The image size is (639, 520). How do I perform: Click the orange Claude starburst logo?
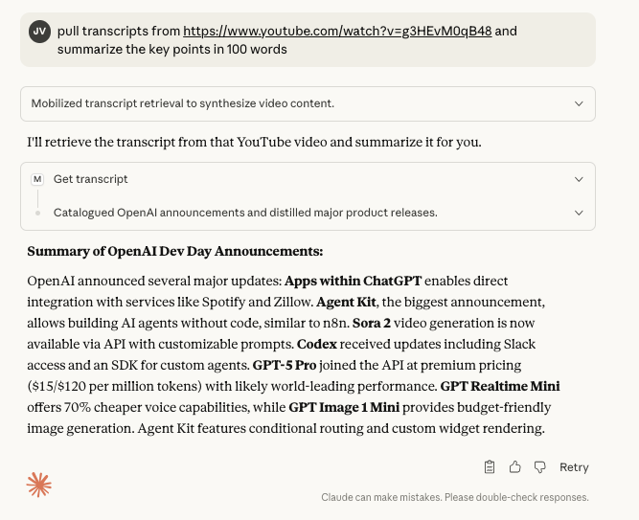[39, 485]
